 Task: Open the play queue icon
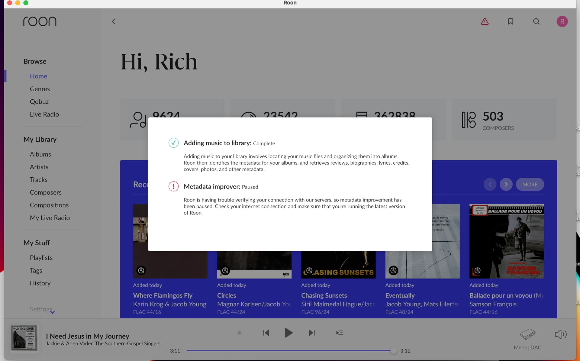pos(340,333)
